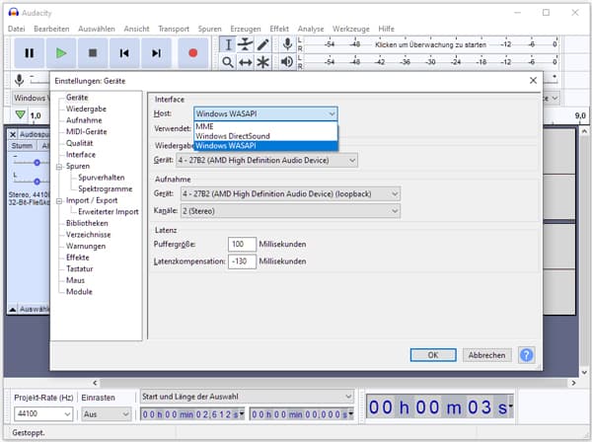Viewport: 592px width, 442px height.
Task: Mute the audio track with Stumm button
Action: [23, 146]
